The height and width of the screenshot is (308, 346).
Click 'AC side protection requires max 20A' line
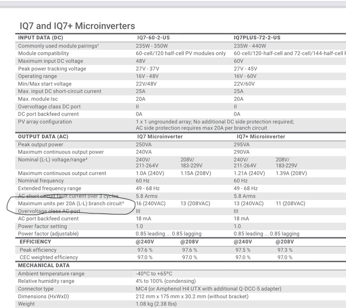[x=202, y=128]
